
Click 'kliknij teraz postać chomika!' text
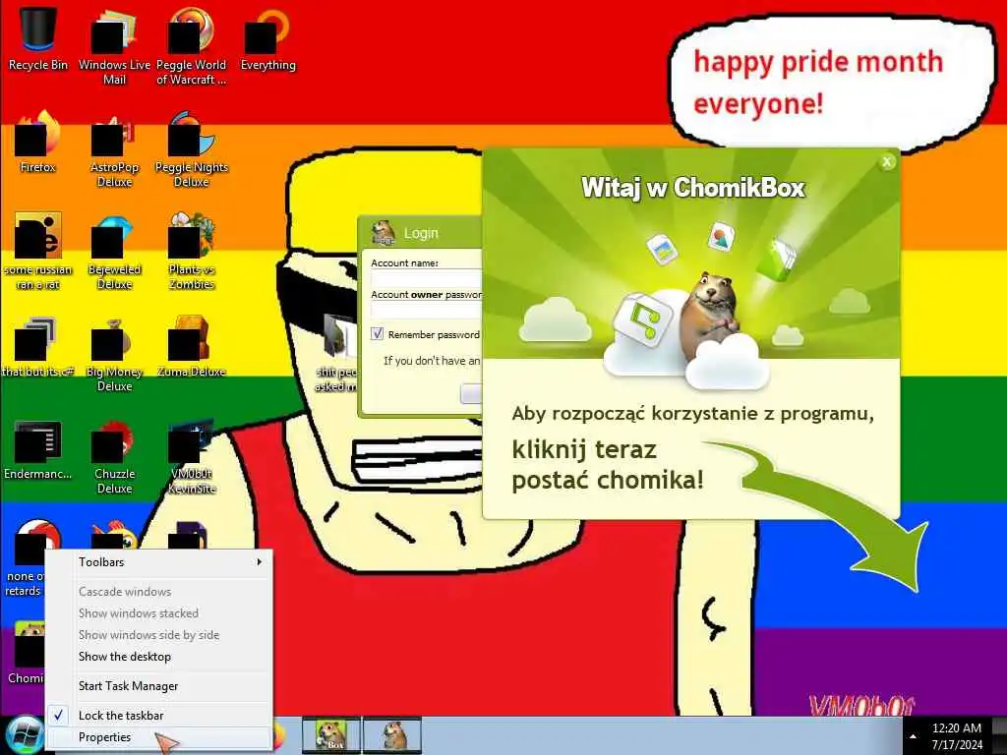(x=608, y=465)
